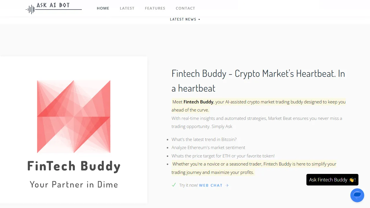
Task: Click the "Your Partner in Dime" tagline
Action: (x=74, y=184)
